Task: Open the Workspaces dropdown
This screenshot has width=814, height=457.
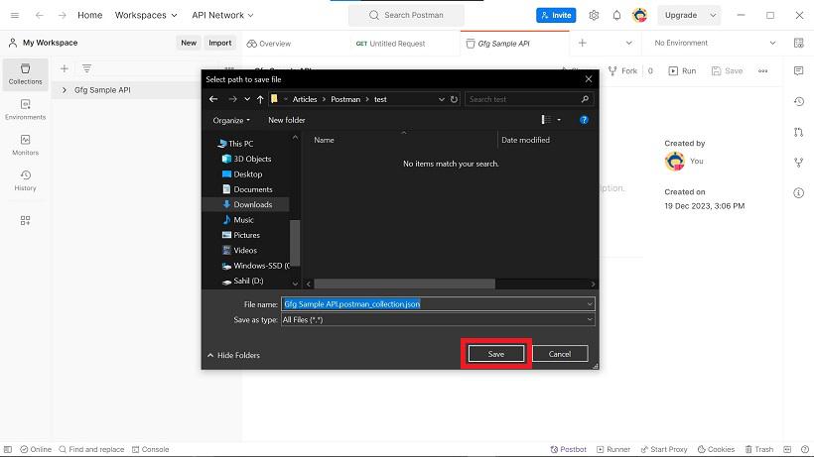Action: 146,15
